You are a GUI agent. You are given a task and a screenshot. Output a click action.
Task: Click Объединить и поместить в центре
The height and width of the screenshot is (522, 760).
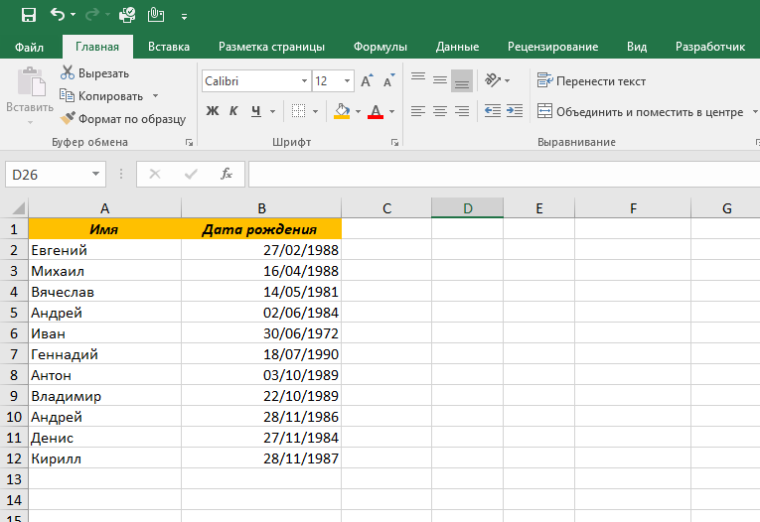[640, 112]
